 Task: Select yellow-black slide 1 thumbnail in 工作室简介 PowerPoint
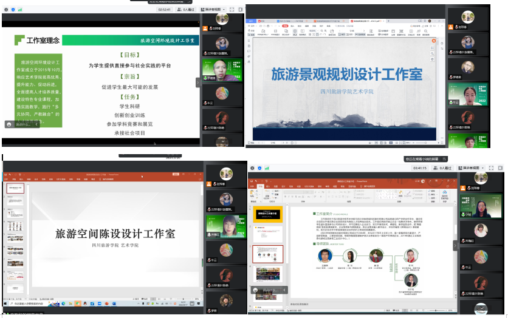(x=267, y=214)
